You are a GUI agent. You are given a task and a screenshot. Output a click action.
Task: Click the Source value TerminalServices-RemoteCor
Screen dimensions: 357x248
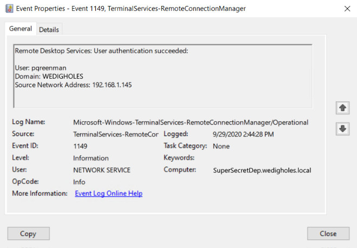click(116, 134)
